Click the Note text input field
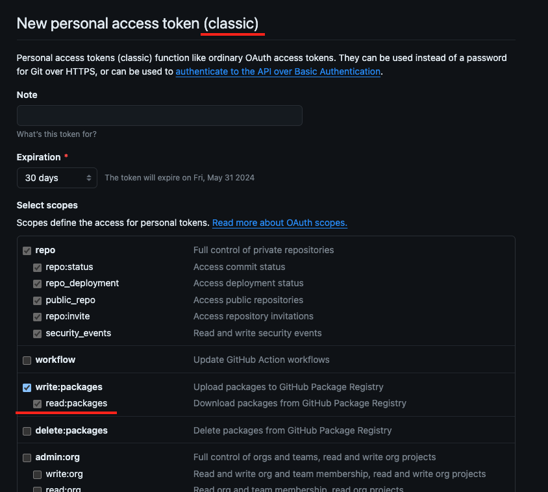Screen dimensions: 548x492 click(159, 116)
